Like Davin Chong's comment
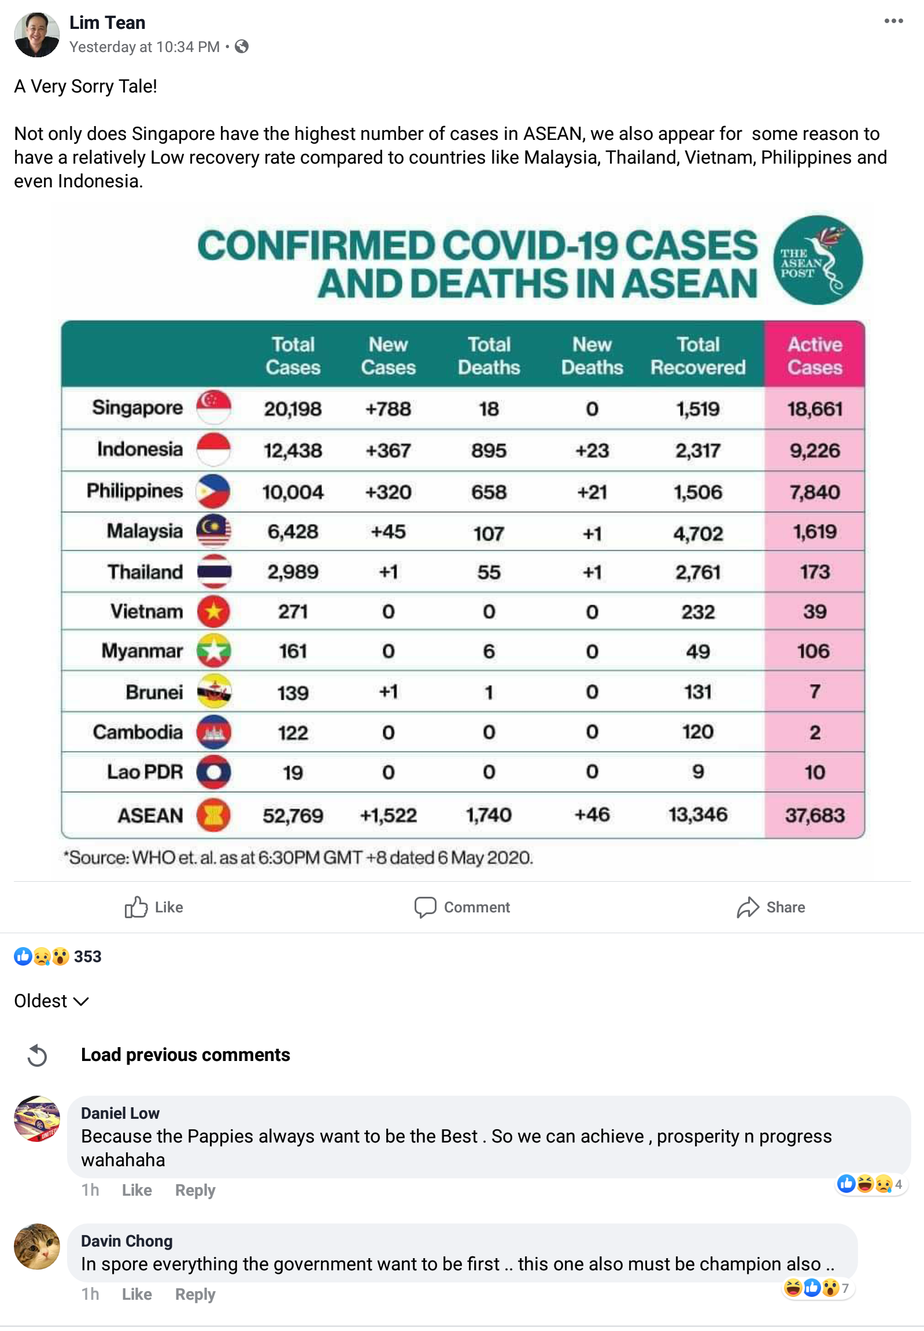924x1331 pixels. tap(136, 1295)
